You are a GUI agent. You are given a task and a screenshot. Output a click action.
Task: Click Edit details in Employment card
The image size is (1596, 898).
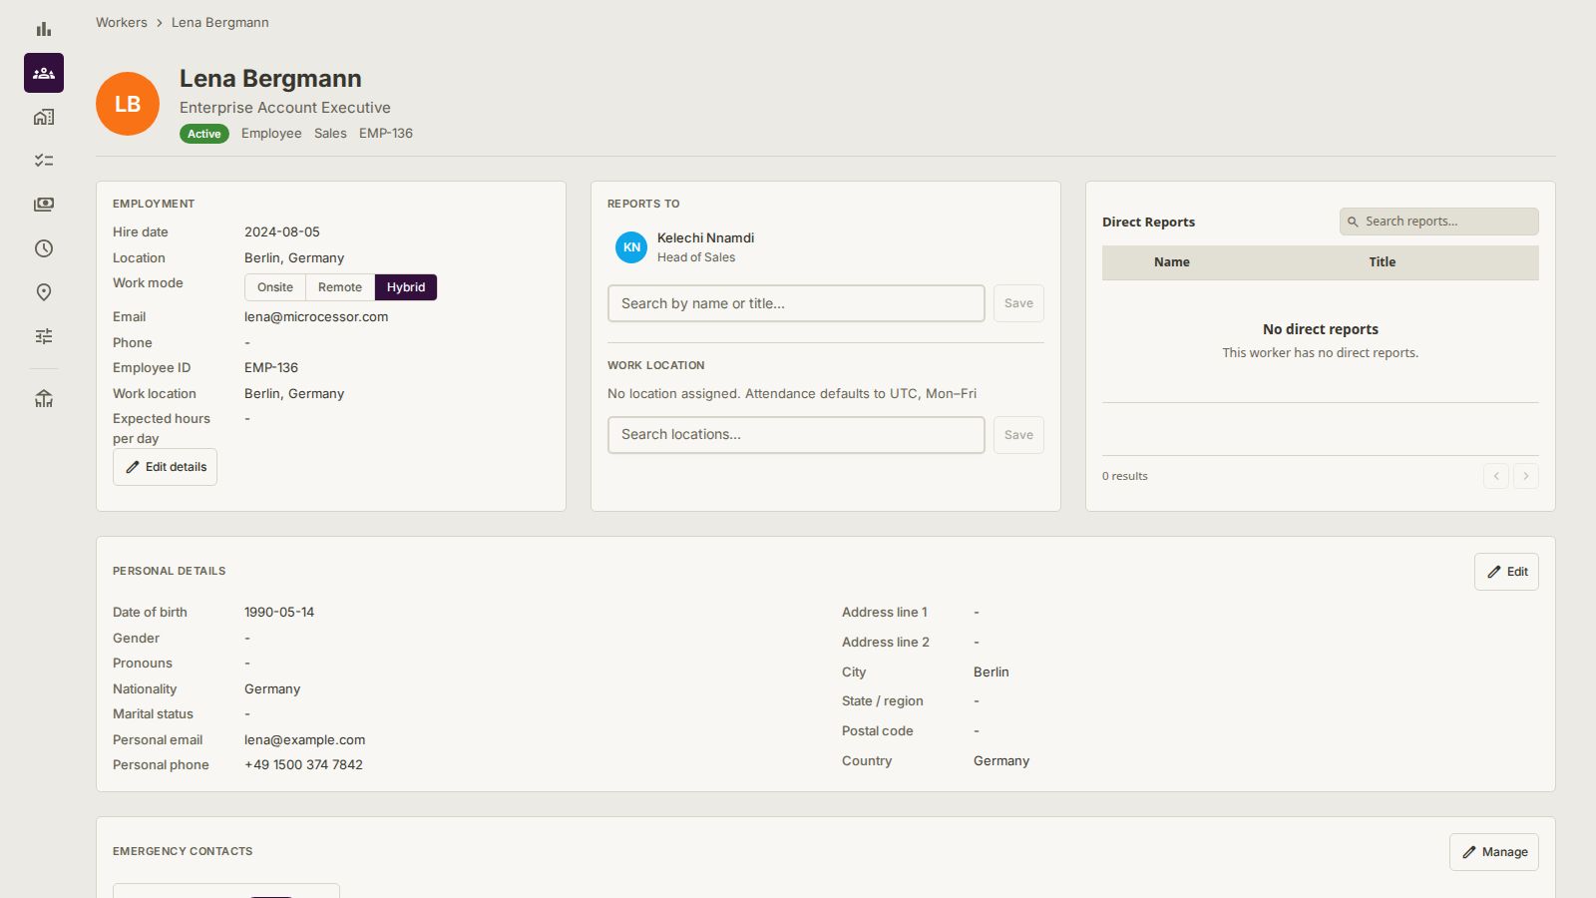[x=165, y=467]
